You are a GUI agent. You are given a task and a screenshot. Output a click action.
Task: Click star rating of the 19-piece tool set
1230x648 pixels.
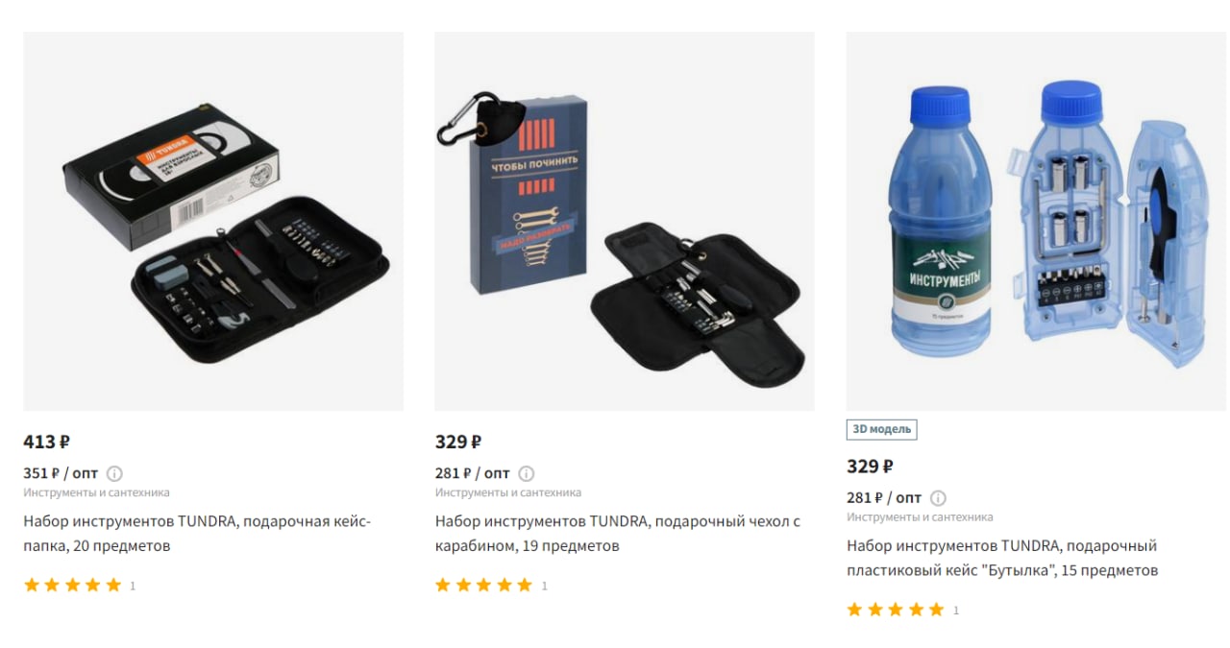[x=484, y=585]
